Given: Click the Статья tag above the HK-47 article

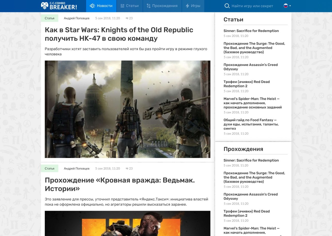Looking at the screenshot, I should (x=50, y=18).
